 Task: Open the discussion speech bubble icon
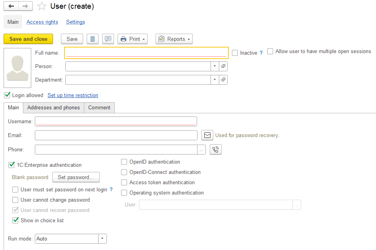[108, 39]
